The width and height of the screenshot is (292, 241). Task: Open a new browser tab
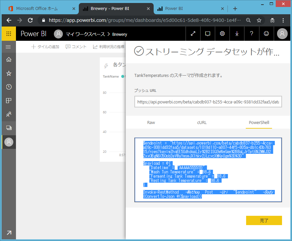click(x=235, y=9)
